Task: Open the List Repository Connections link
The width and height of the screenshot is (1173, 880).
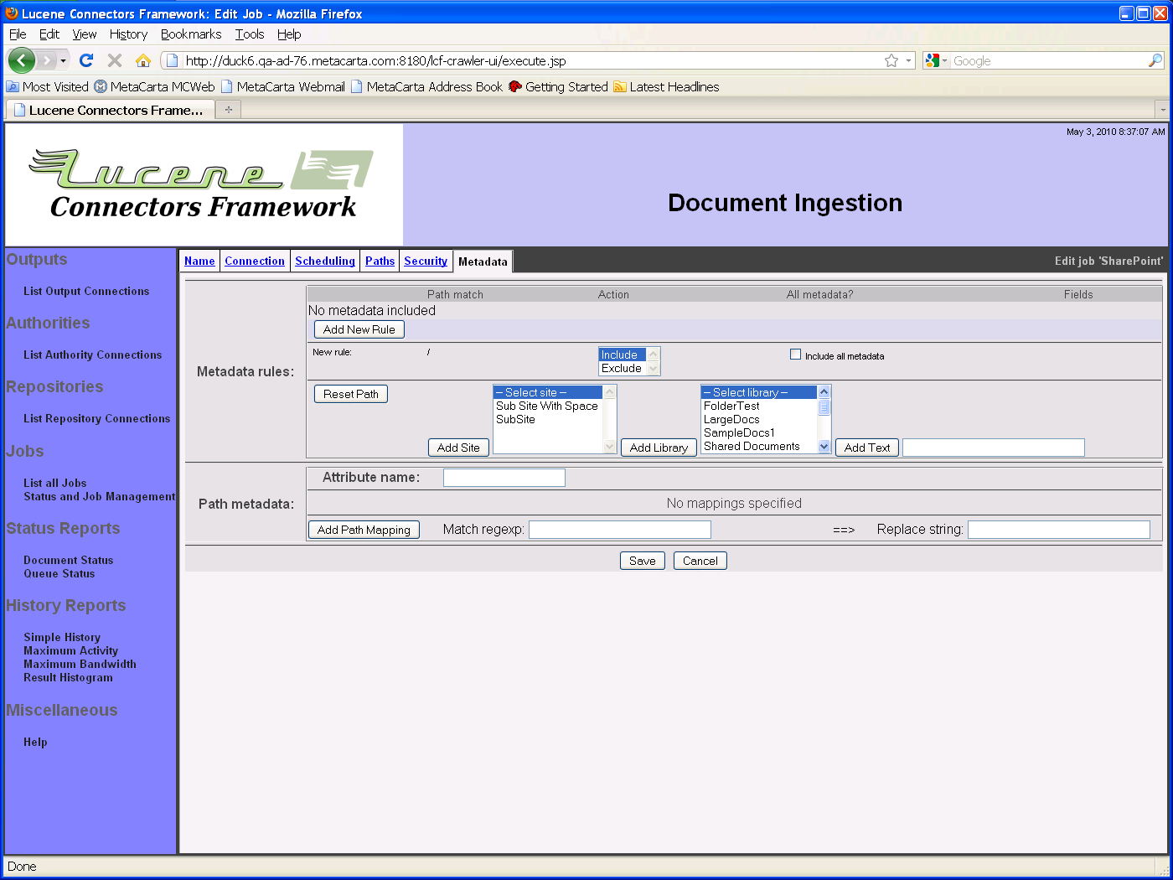Action: pos(96,419)
